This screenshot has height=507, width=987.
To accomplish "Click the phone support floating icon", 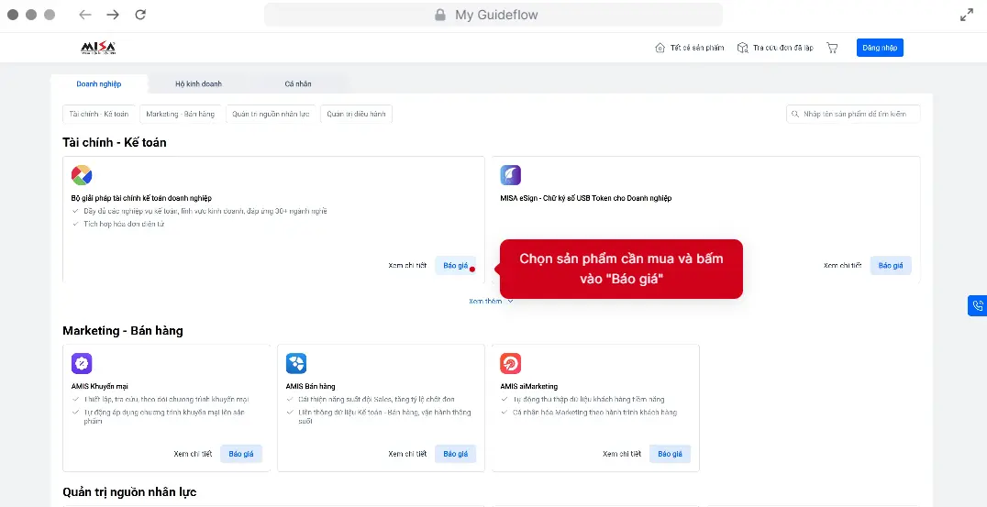I will pos(977,306).
